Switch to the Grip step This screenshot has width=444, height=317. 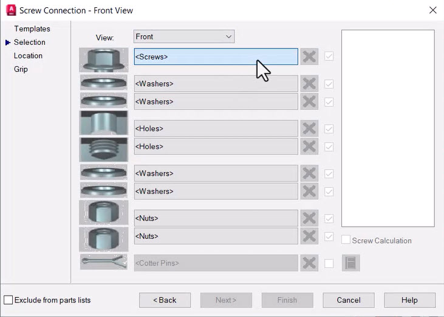click(21, 69)
